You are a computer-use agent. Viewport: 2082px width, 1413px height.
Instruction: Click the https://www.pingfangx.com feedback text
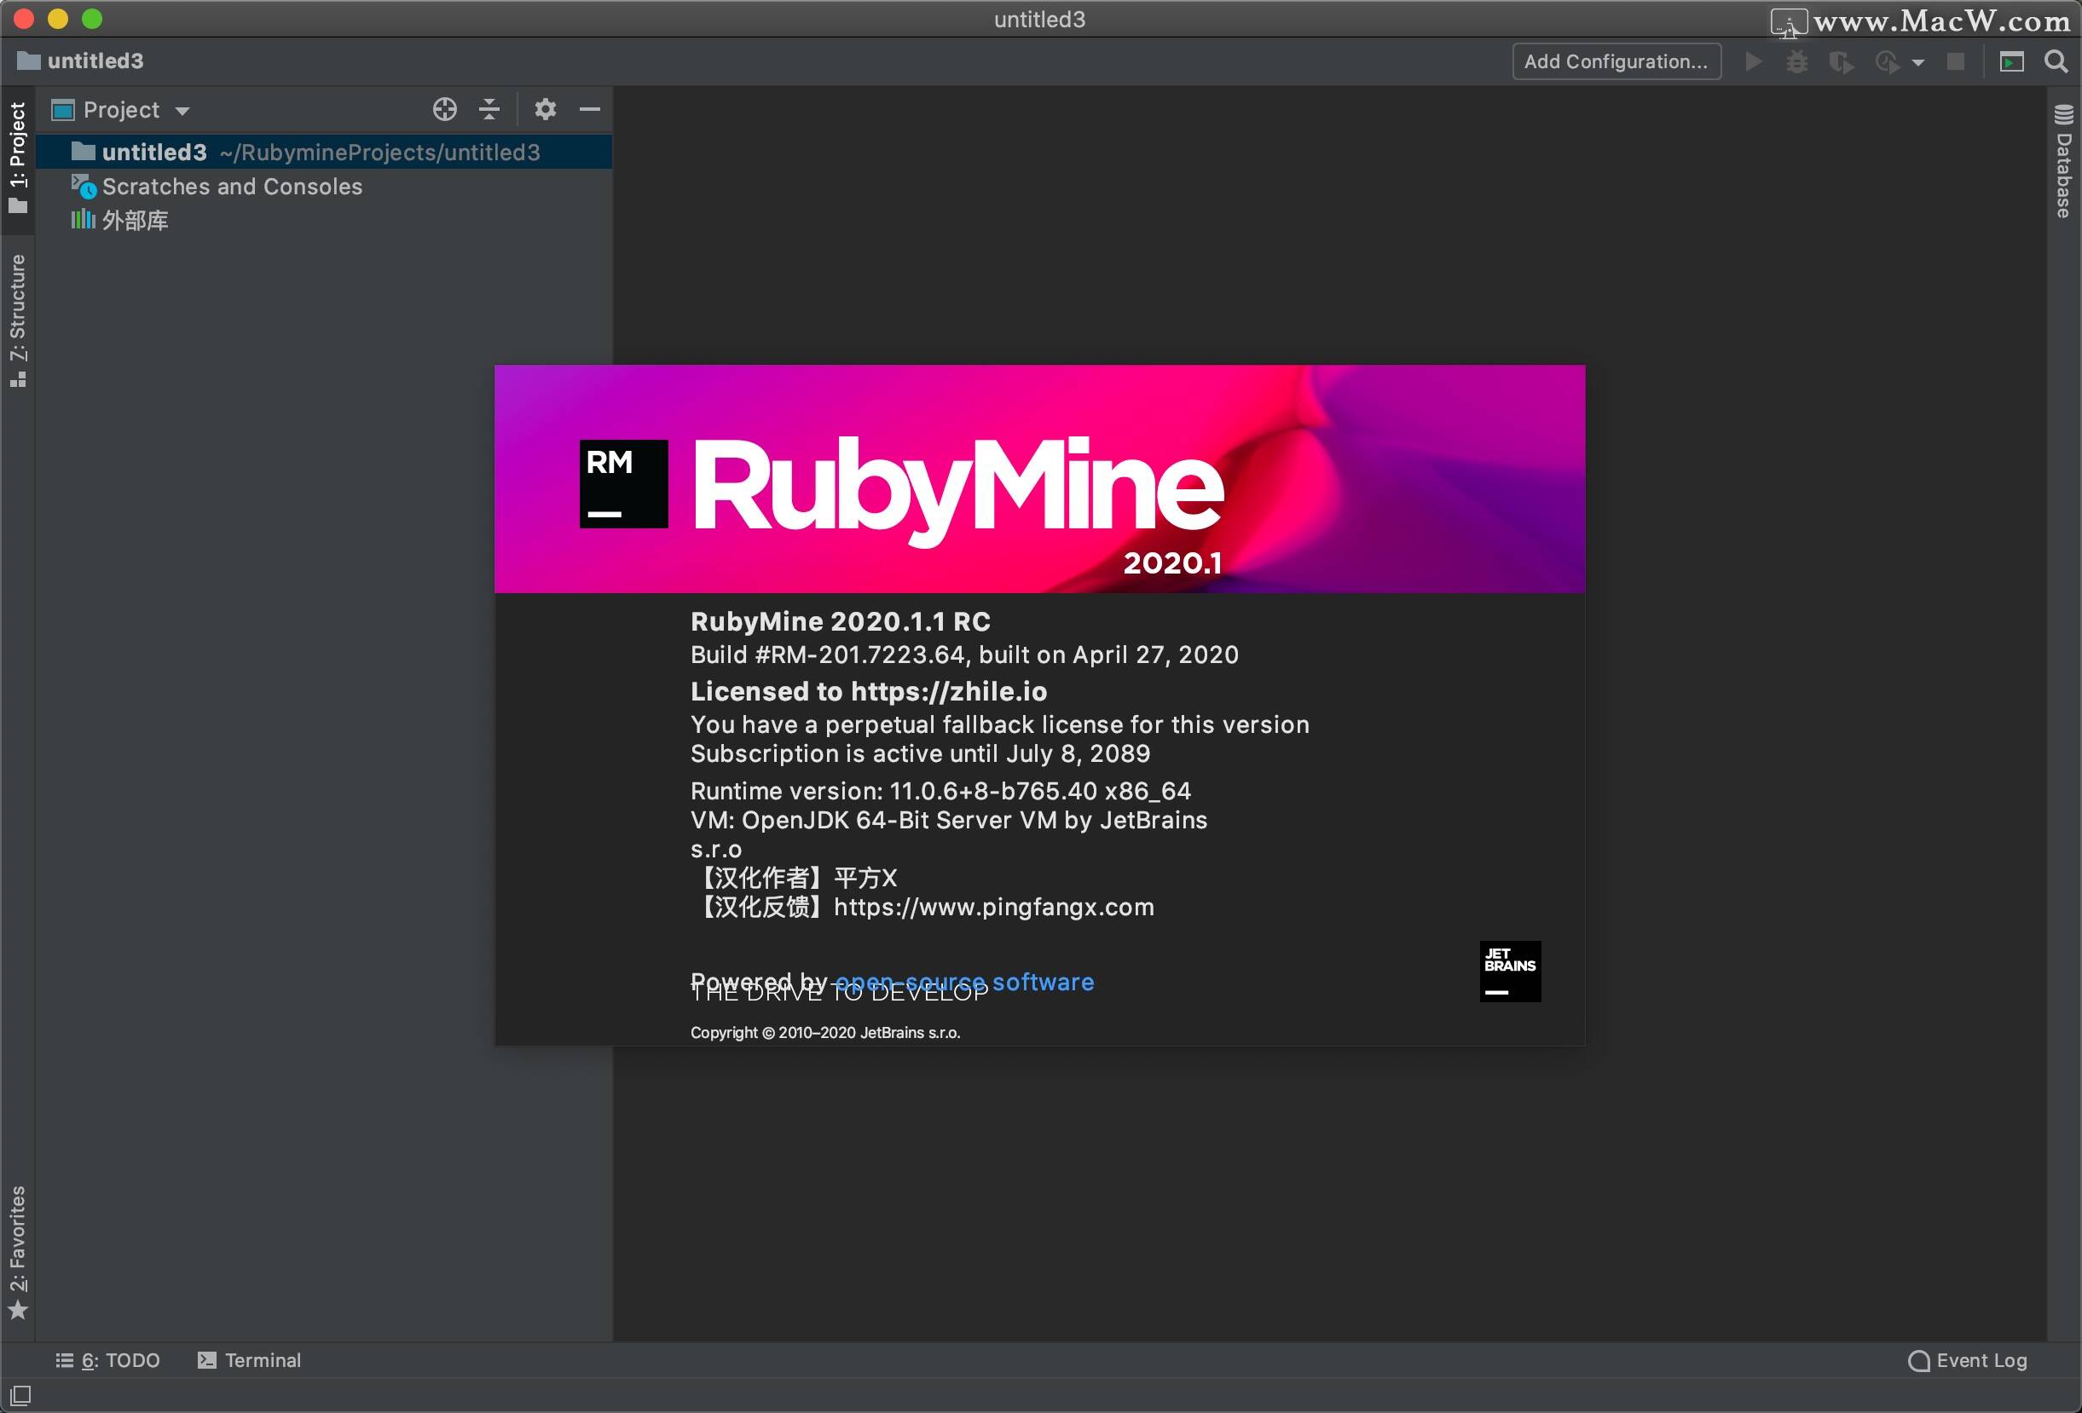pyautogui.click(x=993, y=907)
